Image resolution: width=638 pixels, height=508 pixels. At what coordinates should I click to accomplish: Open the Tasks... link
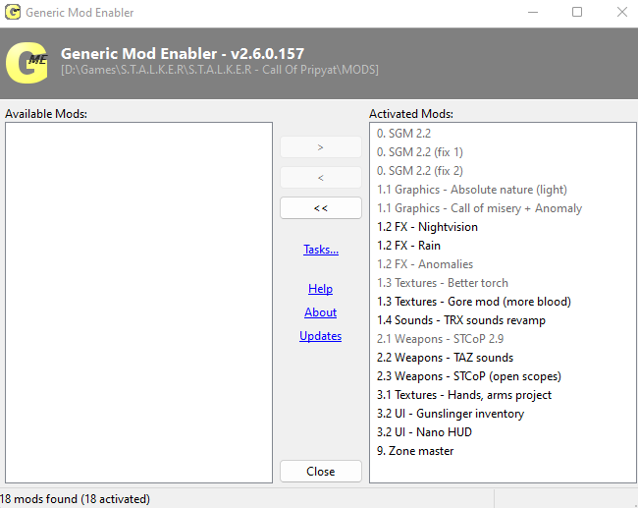point(321,250)
